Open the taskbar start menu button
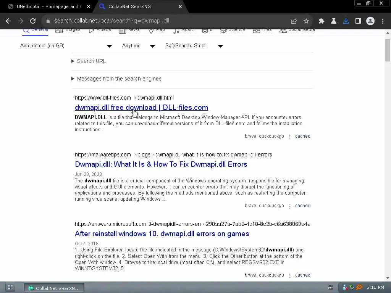Screen dimensions: 391x293 [x=10, y=287]
